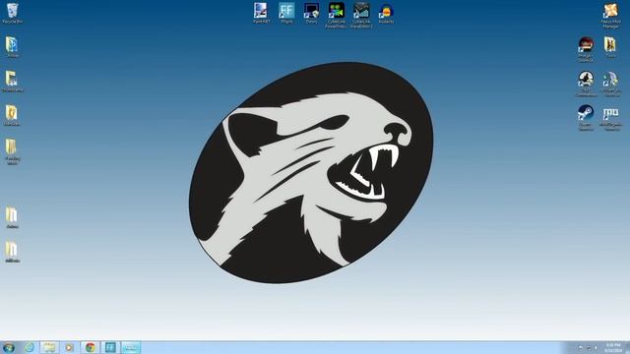Open the black horse silhouette game shortcut

click(586, 84)
